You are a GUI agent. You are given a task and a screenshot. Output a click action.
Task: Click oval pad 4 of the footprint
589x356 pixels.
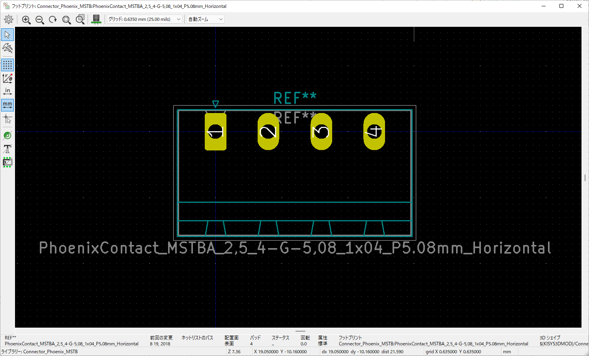pyautogui.click(x=374, y=132)
